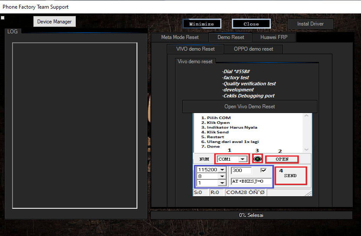Screen dimensions: 361x236
Task: Click the scroll down arrow in instructions list
Action: pyautogui.click(x=307, y=149)
